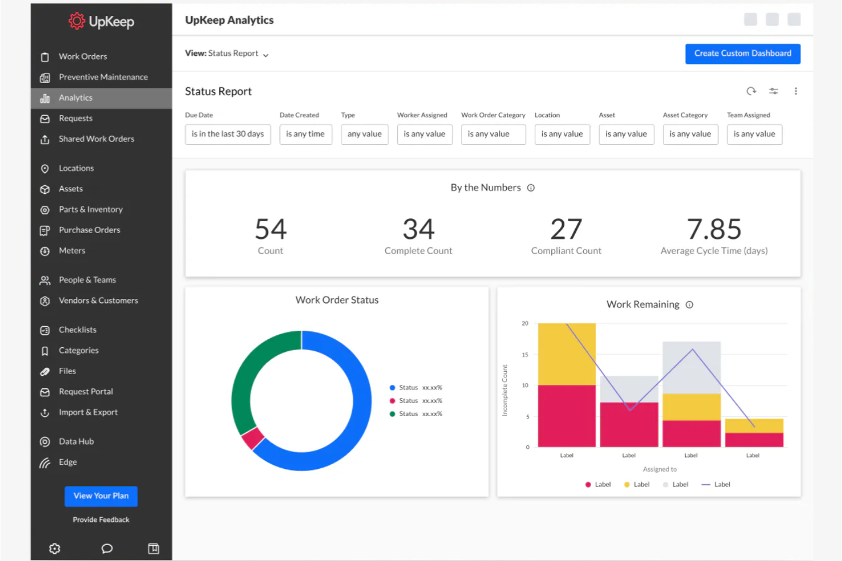
Task: Click the 34 Complete Count value
Action: pos(418,230)
